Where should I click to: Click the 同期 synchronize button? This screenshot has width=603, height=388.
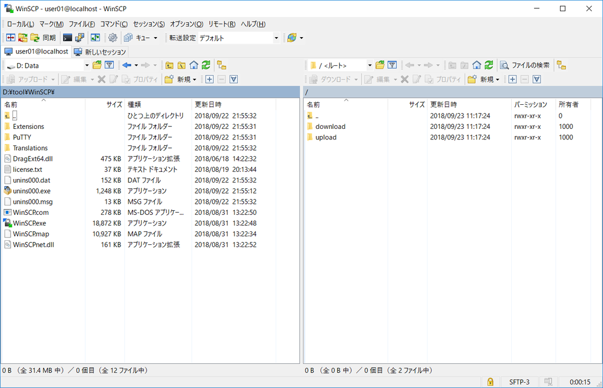point(43,38)
